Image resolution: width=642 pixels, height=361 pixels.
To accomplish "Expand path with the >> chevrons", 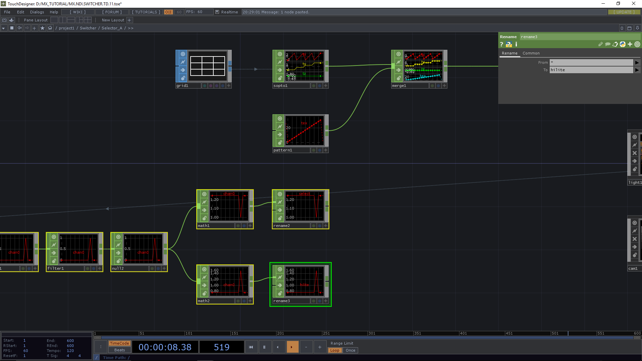I will pyautogui.click(x=131, y=28).
